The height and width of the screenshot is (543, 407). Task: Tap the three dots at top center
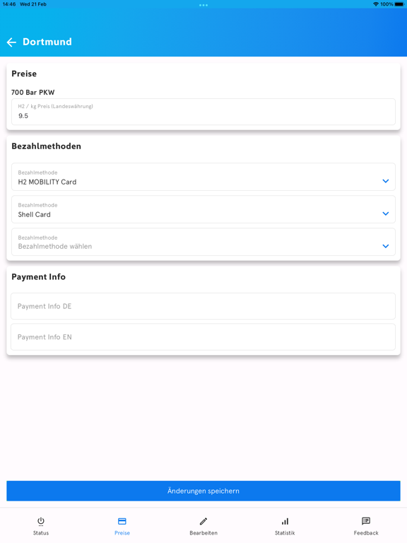pos(203,5)
